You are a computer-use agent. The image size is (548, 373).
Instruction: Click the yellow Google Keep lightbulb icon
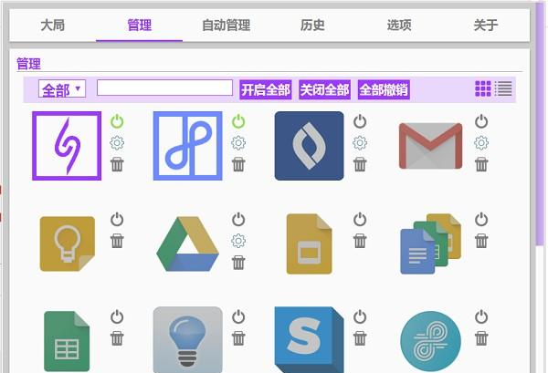click(x=67, y=243)
